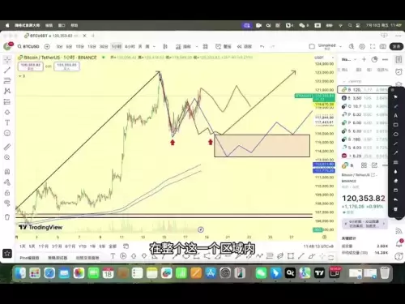Select the BTC 120 watchlist row
Screen dimensions: 405x304
click(x=363, y=89)
